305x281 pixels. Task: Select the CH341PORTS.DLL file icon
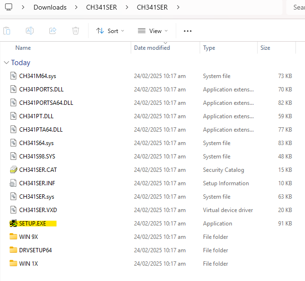tap(13, 89)
